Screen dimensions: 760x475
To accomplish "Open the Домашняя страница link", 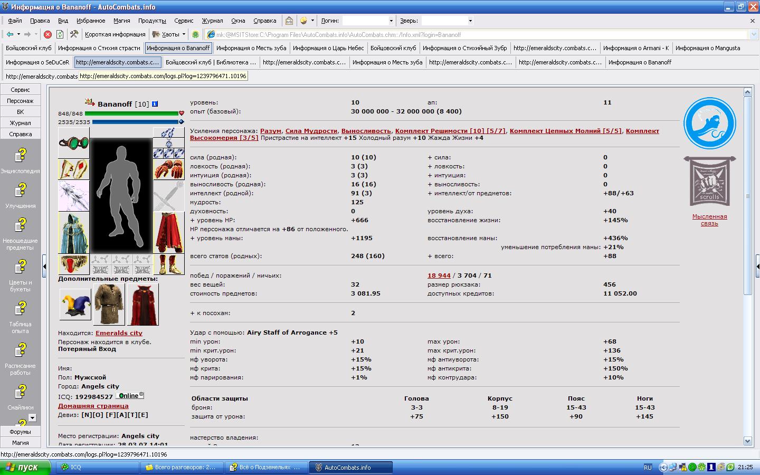I will 93,406.
